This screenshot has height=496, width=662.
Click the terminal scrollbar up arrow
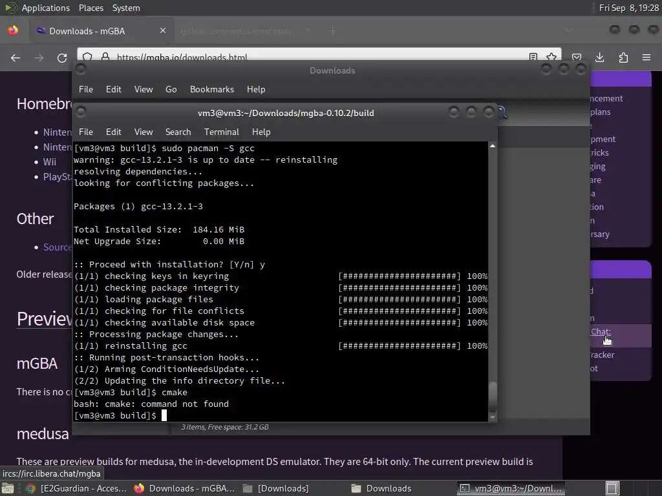(x=492, y=146)
